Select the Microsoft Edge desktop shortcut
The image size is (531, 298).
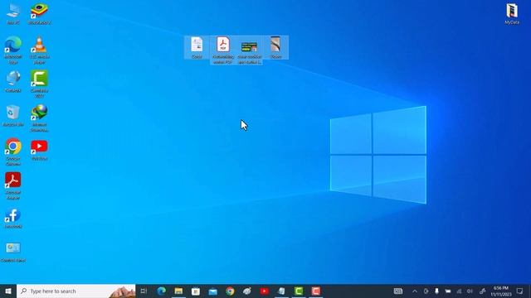(13, 50)
